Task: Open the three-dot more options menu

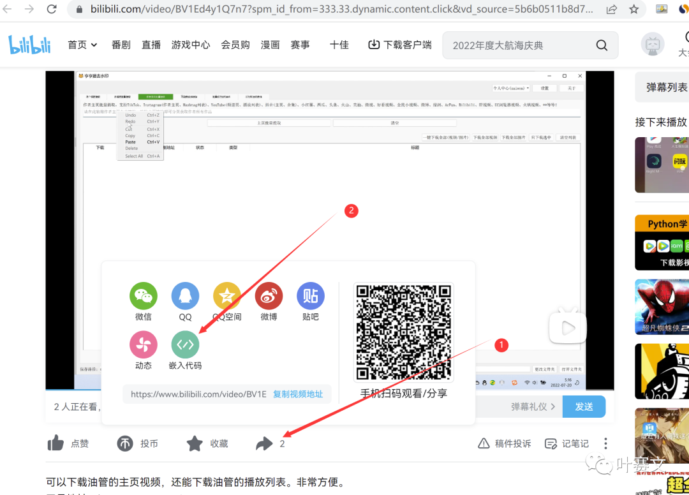Action: (605, 443)
